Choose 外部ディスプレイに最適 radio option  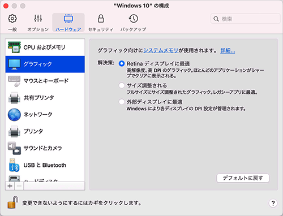122,102
